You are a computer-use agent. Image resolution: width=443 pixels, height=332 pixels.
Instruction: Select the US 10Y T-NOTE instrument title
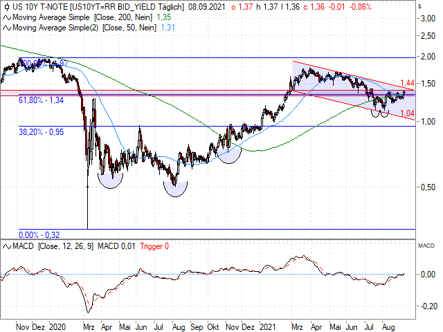point(40,6)
